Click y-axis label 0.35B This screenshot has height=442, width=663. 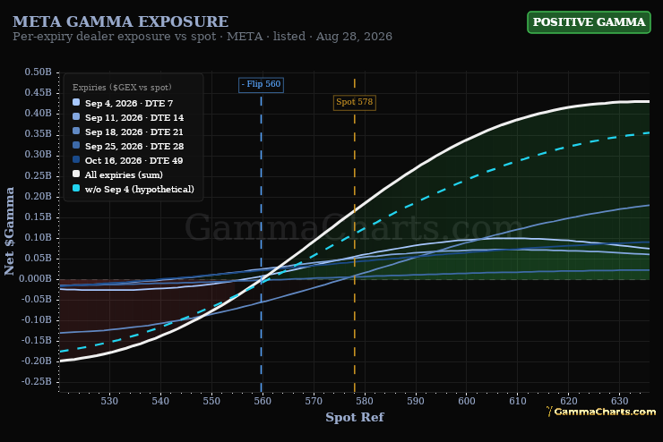coord(38,134)
